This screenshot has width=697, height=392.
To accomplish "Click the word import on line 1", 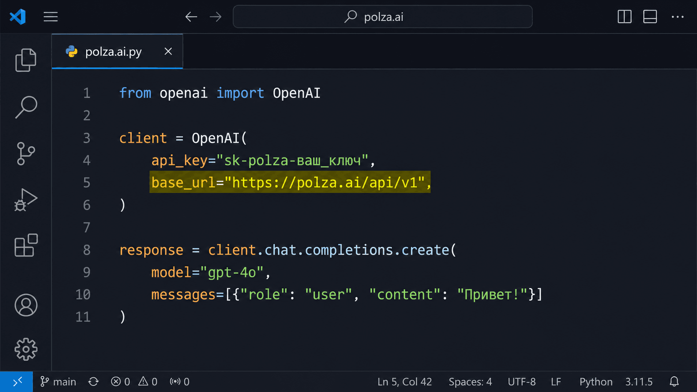I will tap(240, 93).
